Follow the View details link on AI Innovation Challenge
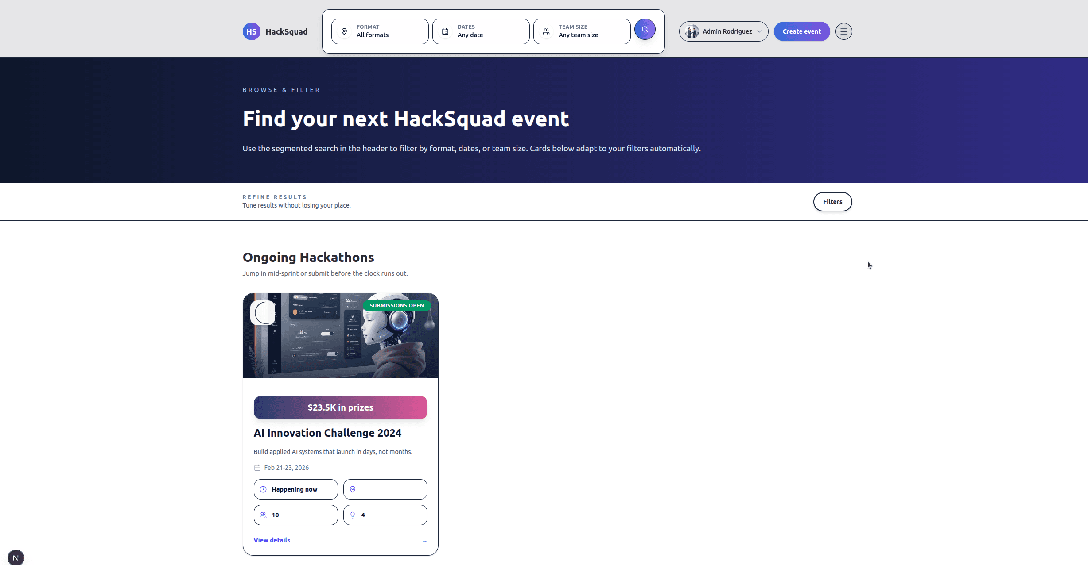Image resolution: width=1088 pixels, height=565 pixels. (x=272, y=540)
